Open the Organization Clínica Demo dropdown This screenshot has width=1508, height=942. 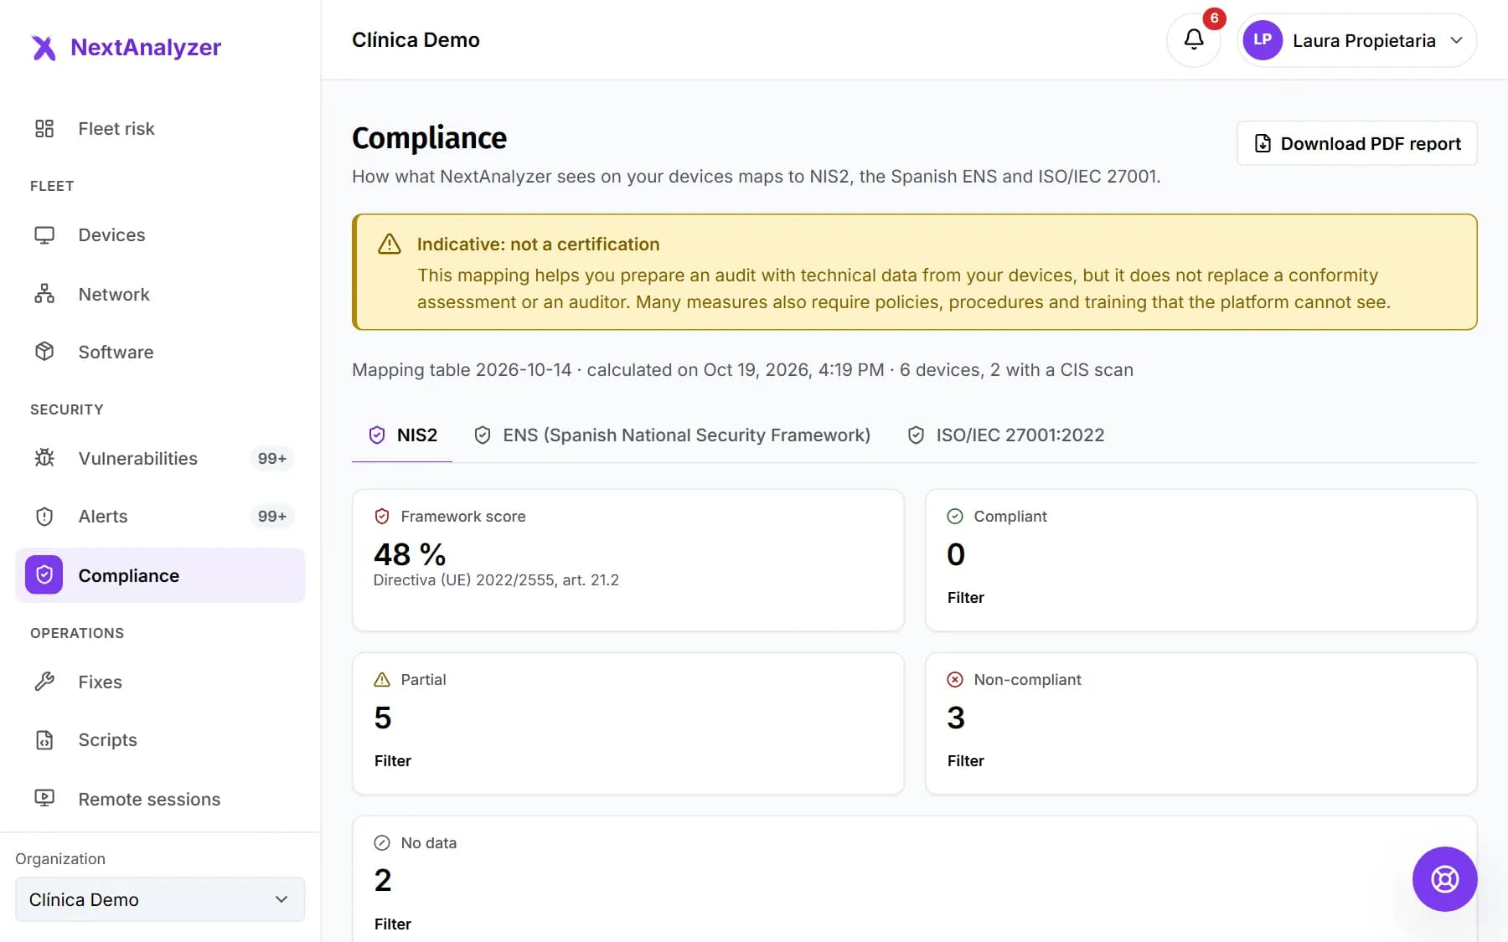pyautogui.click(x=160, y=899)
